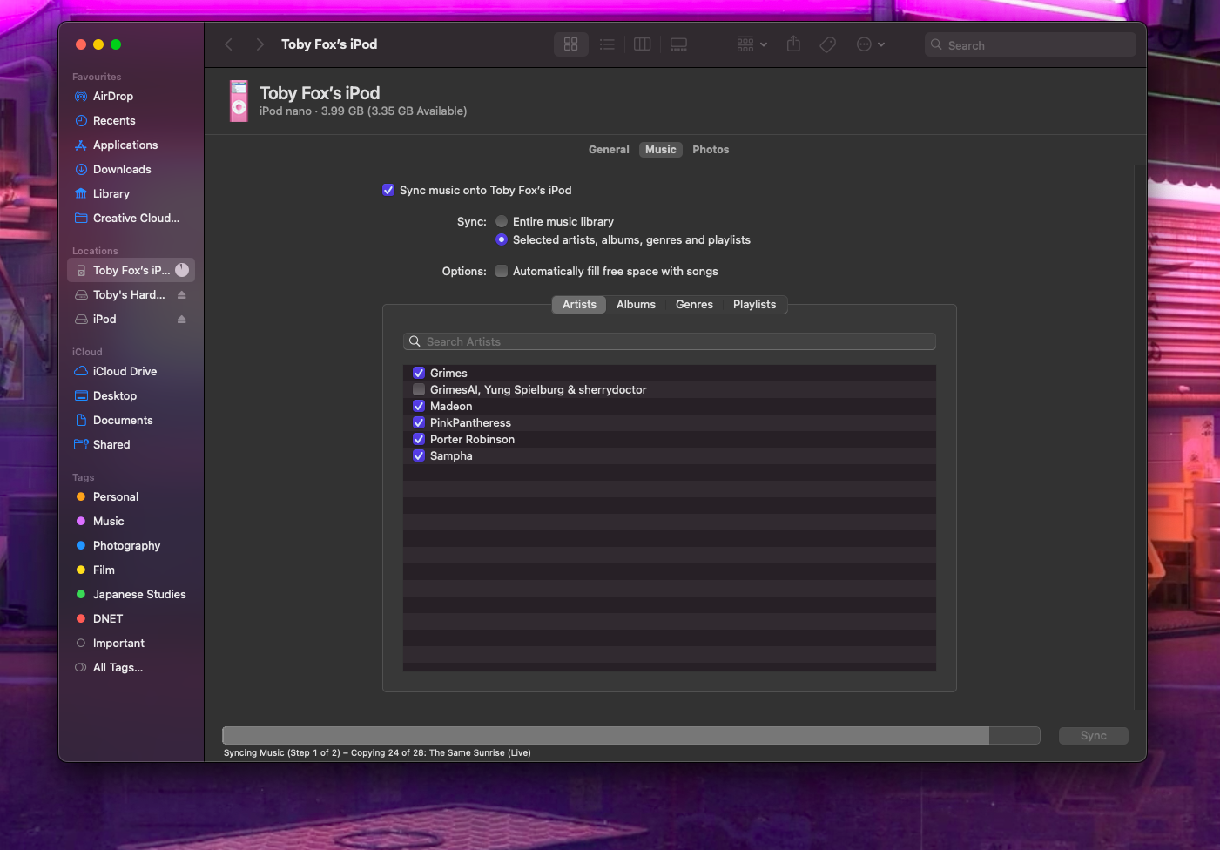The width and height of the screenshot is (1220, 850).
Task: Eject Toby's Hard drive
Action: coord(182,295)
